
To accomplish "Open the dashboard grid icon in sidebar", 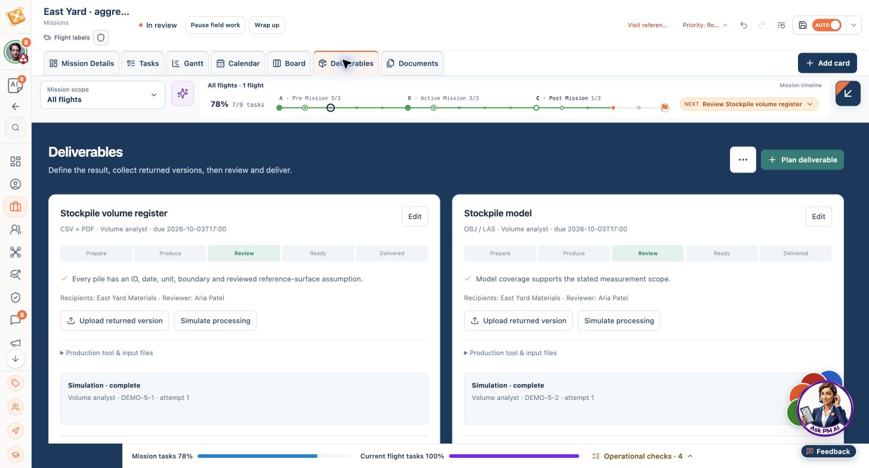I will 16,161.
